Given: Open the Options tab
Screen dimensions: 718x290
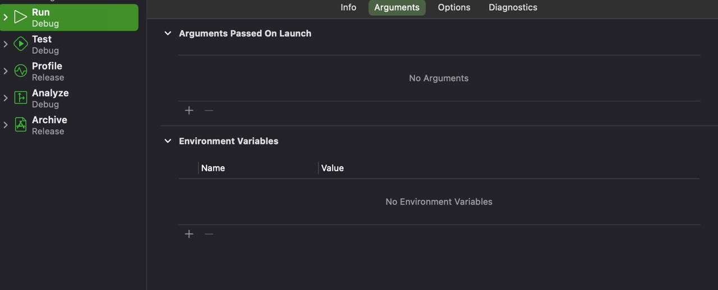Looking at the screenshot, I should pyautogui.click(x=454, y=7).
